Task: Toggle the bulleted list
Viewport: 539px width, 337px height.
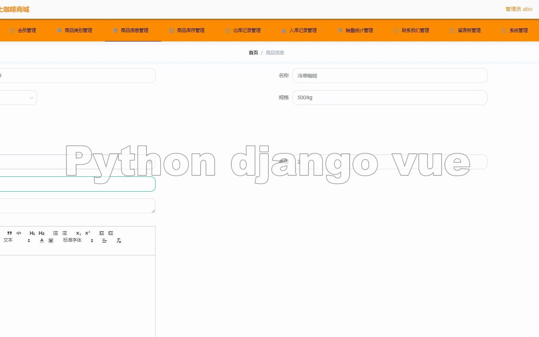Action: tap(65, 233)
